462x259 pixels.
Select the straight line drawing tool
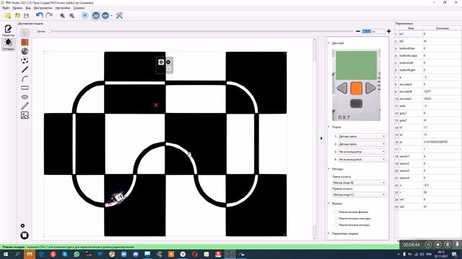pyautogui.click(x=25, y=70)
